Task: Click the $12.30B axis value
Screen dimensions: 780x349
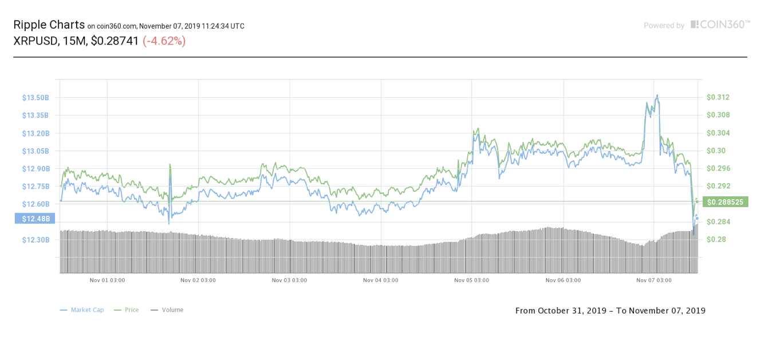Action: [x=36, y=240]
